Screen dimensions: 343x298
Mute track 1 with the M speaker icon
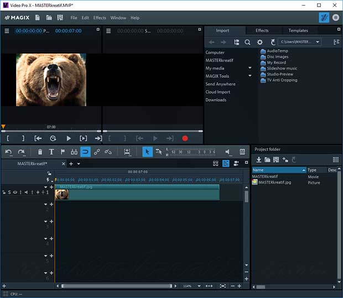click(26, 192)
